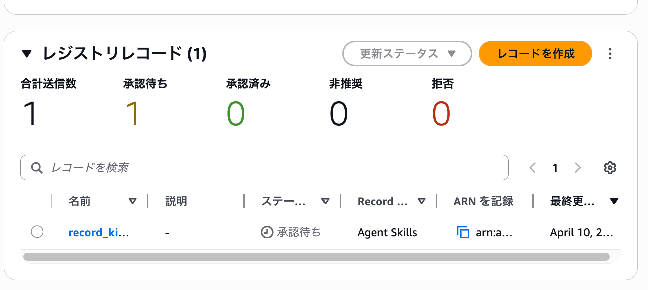Sort by ステータス column arrow
This screenshot has width=648, height=290.
tap(325, 201)
